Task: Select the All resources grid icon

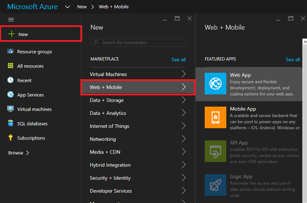Action: click(10, 66)
